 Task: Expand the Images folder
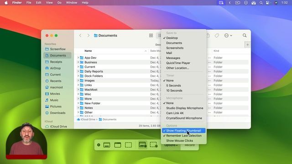pyautogui.click(x=78, y=81)
